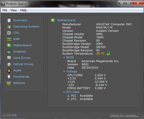Collapse the BIOS section arrow
Screen dimensions: 144x119
[64, 57]
